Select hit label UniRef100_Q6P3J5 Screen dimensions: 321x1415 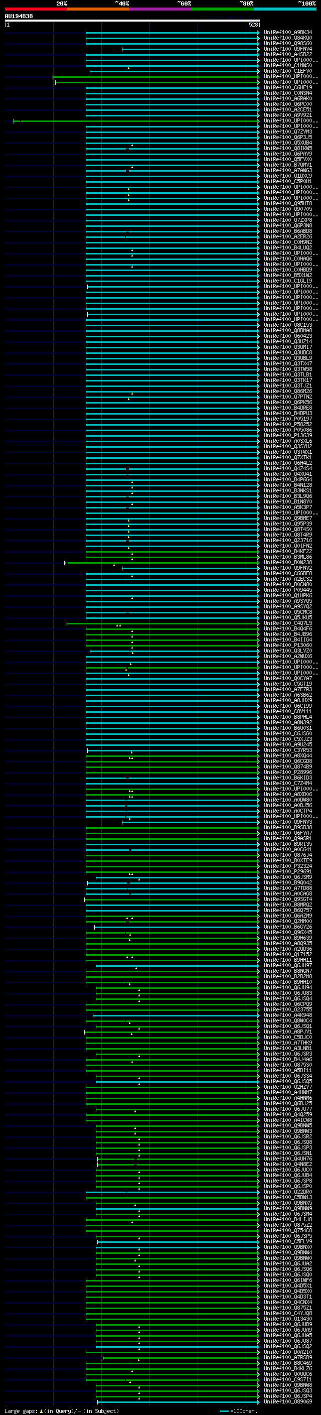click(287, 138)
